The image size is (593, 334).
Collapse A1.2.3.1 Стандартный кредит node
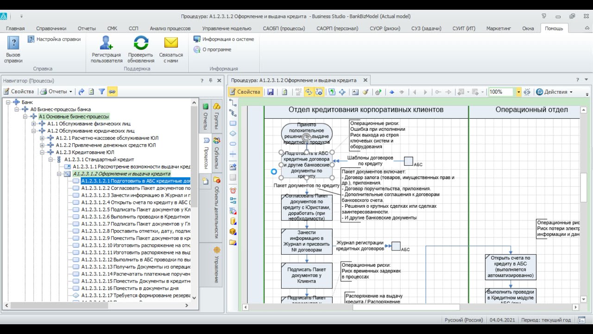50,160
